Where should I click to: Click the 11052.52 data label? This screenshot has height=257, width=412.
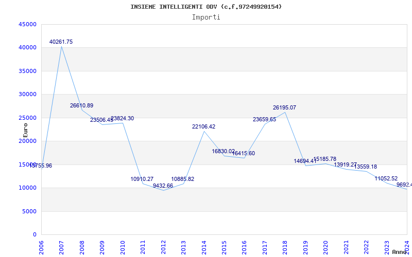pyautogui.click(x=386, y=178)
